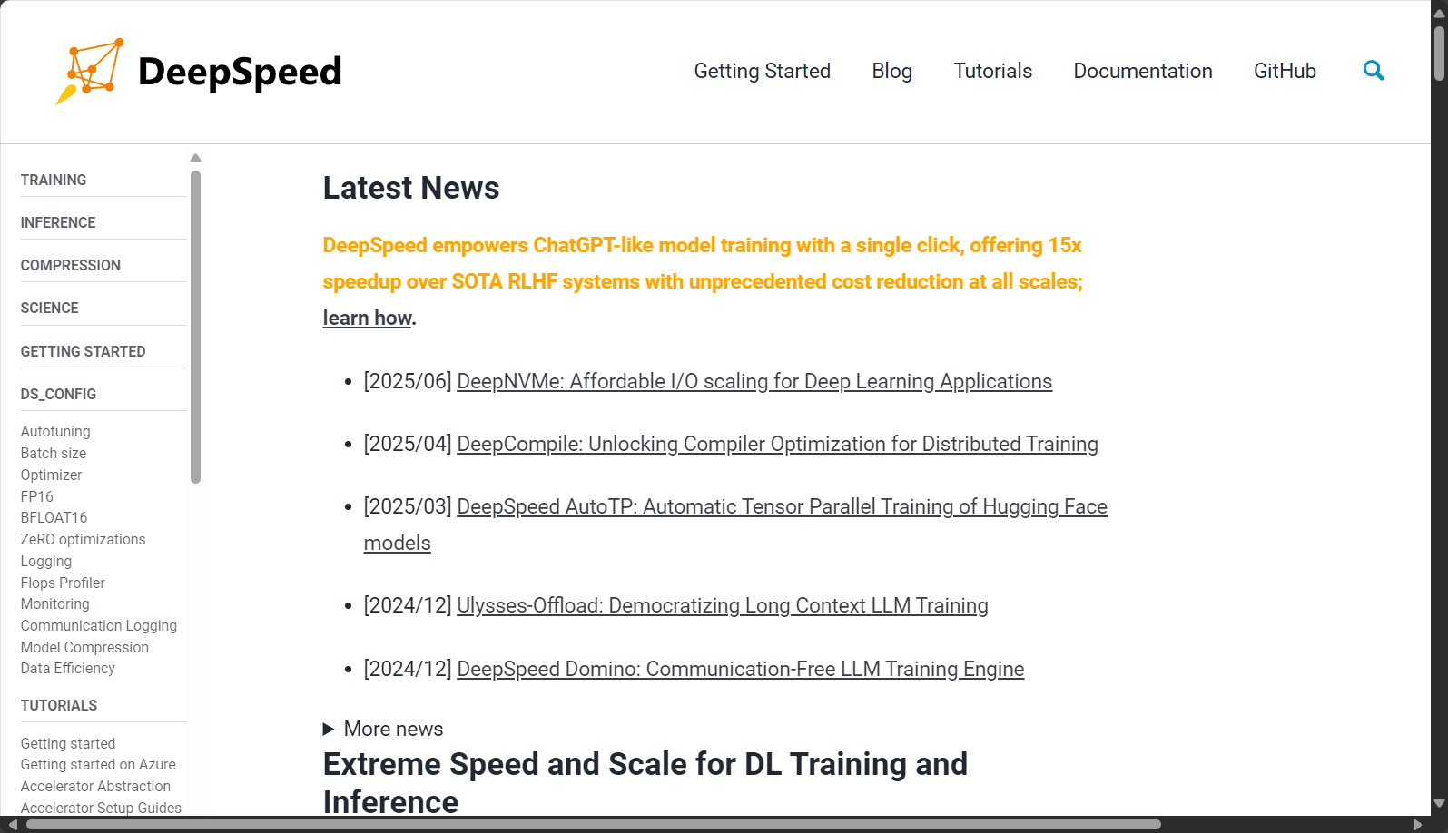Open the ZeRO optimizations sidebar link
Viewport: 1448px width, 833px height.
click(x=84, y=539)
